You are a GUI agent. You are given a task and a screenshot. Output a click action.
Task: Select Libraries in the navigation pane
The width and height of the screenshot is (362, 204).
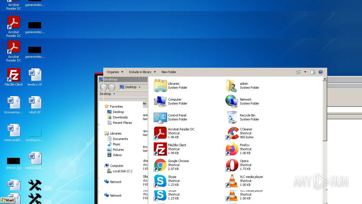tap(116, 133)
